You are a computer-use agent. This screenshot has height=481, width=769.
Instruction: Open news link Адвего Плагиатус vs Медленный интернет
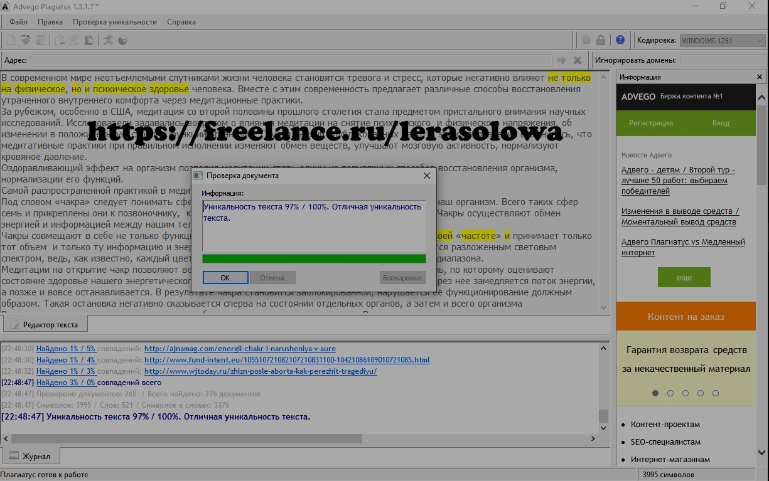click(683, 247)
